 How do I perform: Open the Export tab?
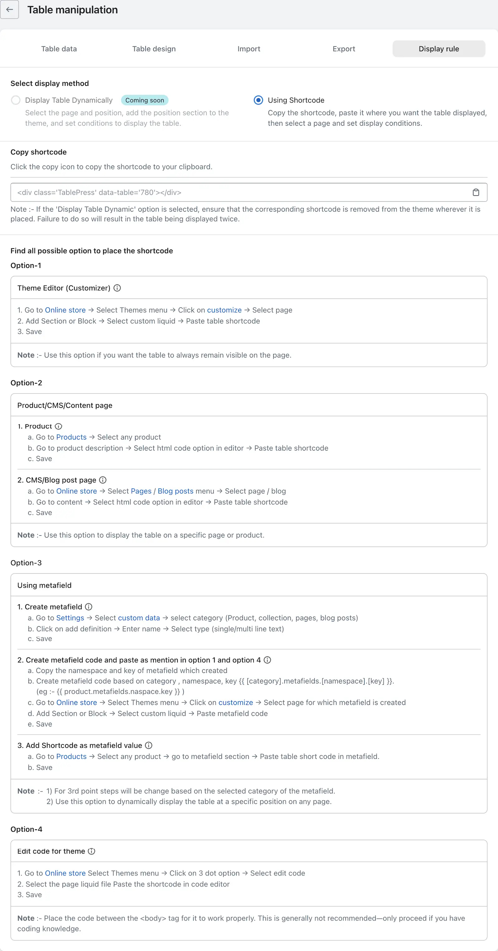344,49
